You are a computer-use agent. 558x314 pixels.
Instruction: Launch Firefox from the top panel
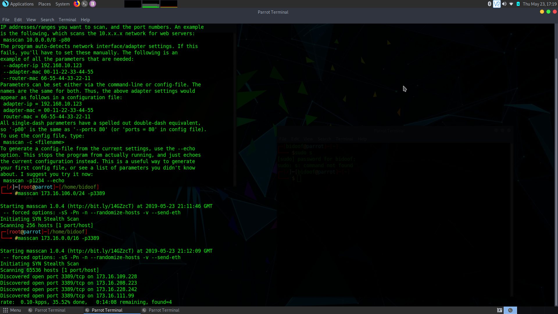(77, 4)
